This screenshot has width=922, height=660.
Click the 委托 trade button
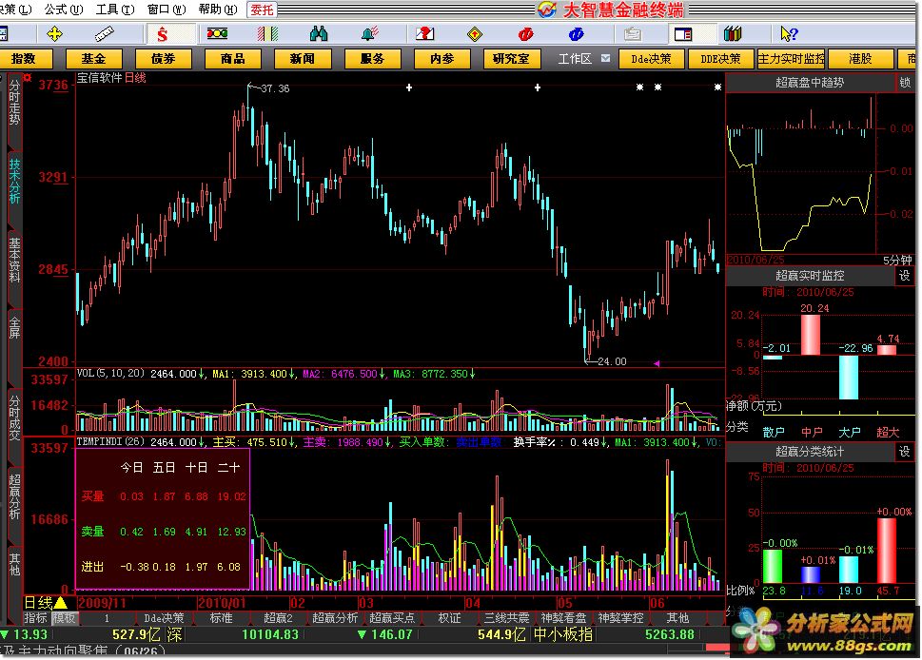[x=262, y=10]
